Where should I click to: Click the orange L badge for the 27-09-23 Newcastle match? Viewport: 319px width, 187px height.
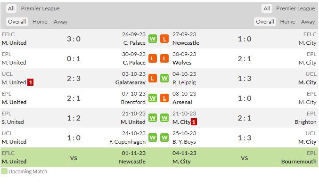(164, 39)
